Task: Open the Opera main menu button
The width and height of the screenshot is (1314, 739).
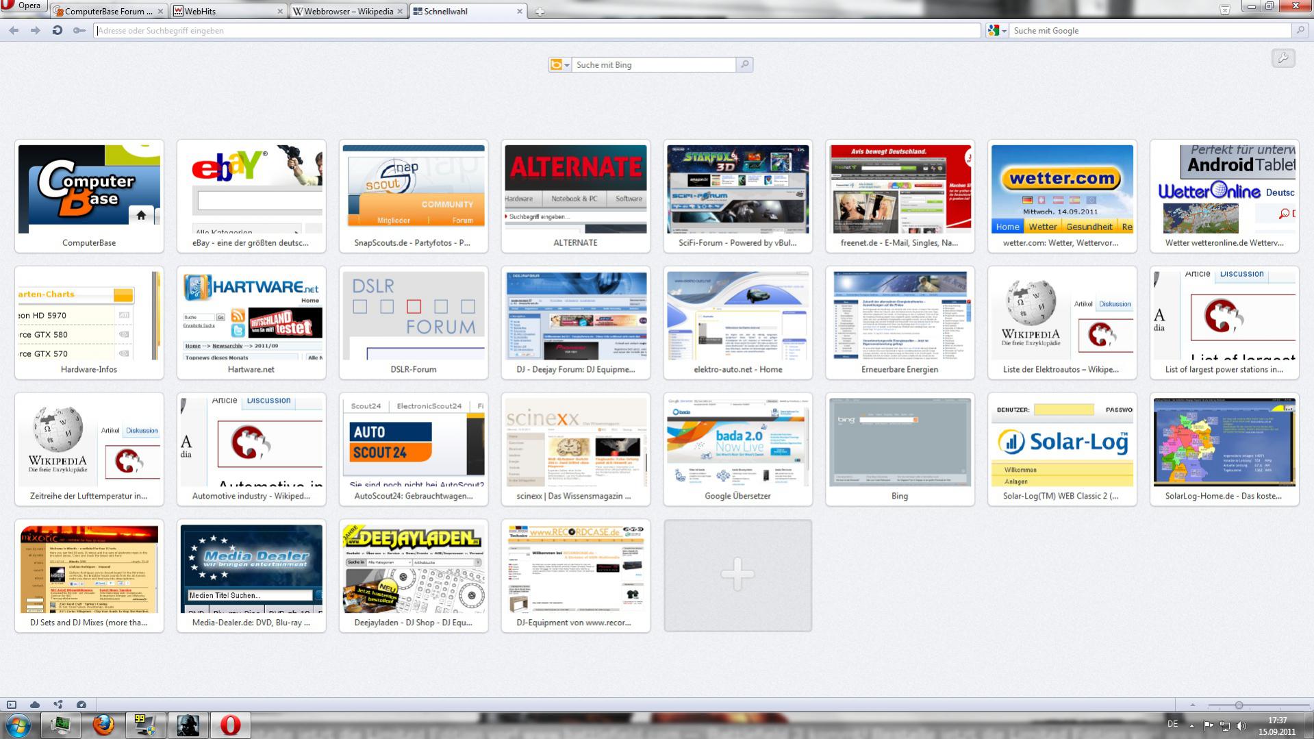Action: click(x=23, y=5)
